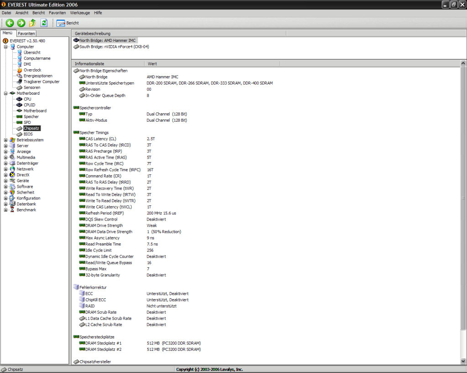
Task: Expand the Anzeige node
Action: pyautogui.click(x=5, y=151)
